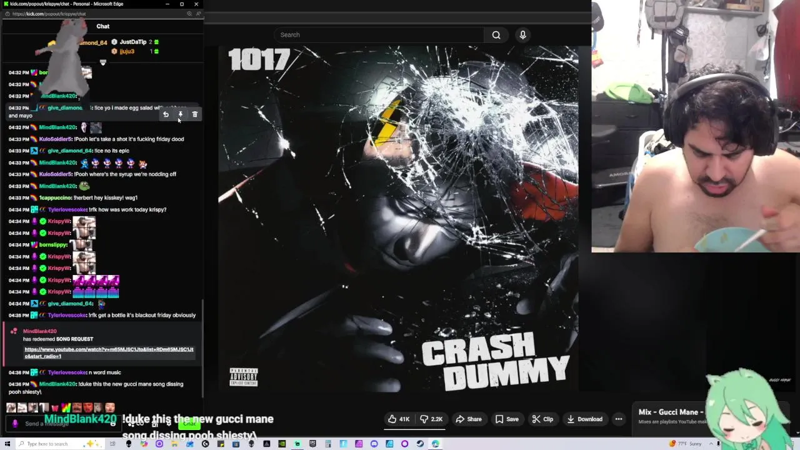The height and width of the screenshot is (450, 800).
Task: Click the Edge address bar URL
Action: point(49,14)
